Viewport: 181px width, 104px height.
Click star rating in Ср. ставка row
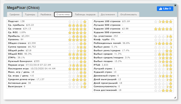77,29
